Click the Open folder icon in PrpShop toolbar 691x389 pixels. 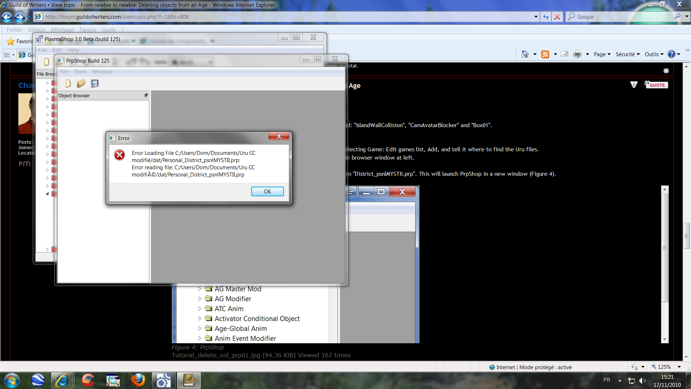pos(81,84)
